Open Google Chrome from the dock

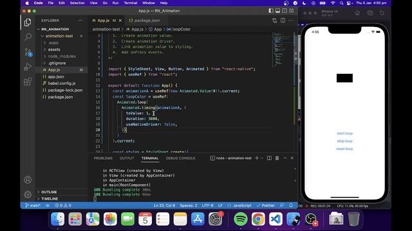[258, 219]
